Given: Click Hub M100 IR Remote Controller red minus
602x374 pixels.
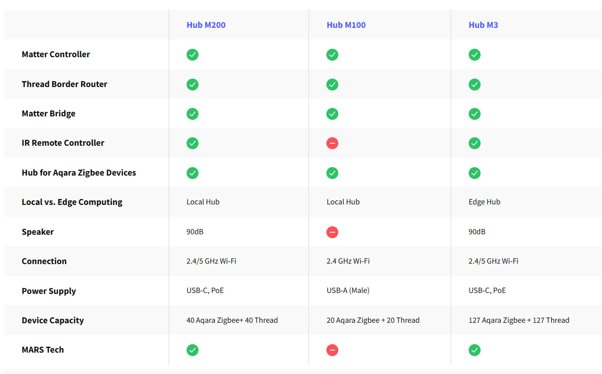Looking at the screenshot, I should pyautogui.click(x=332, y=143).
